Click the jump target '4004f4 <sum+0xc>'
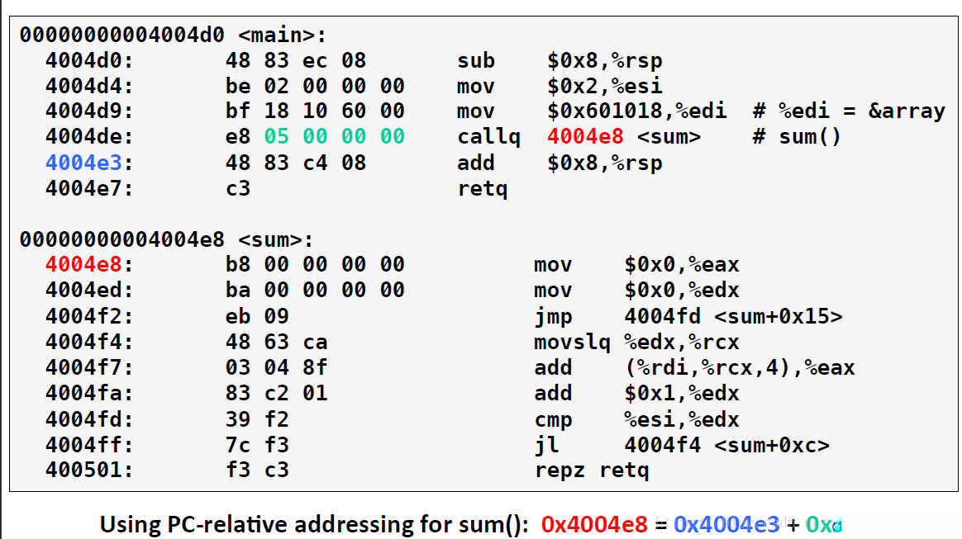Viewport: 962px width, 539px height. 727,445
